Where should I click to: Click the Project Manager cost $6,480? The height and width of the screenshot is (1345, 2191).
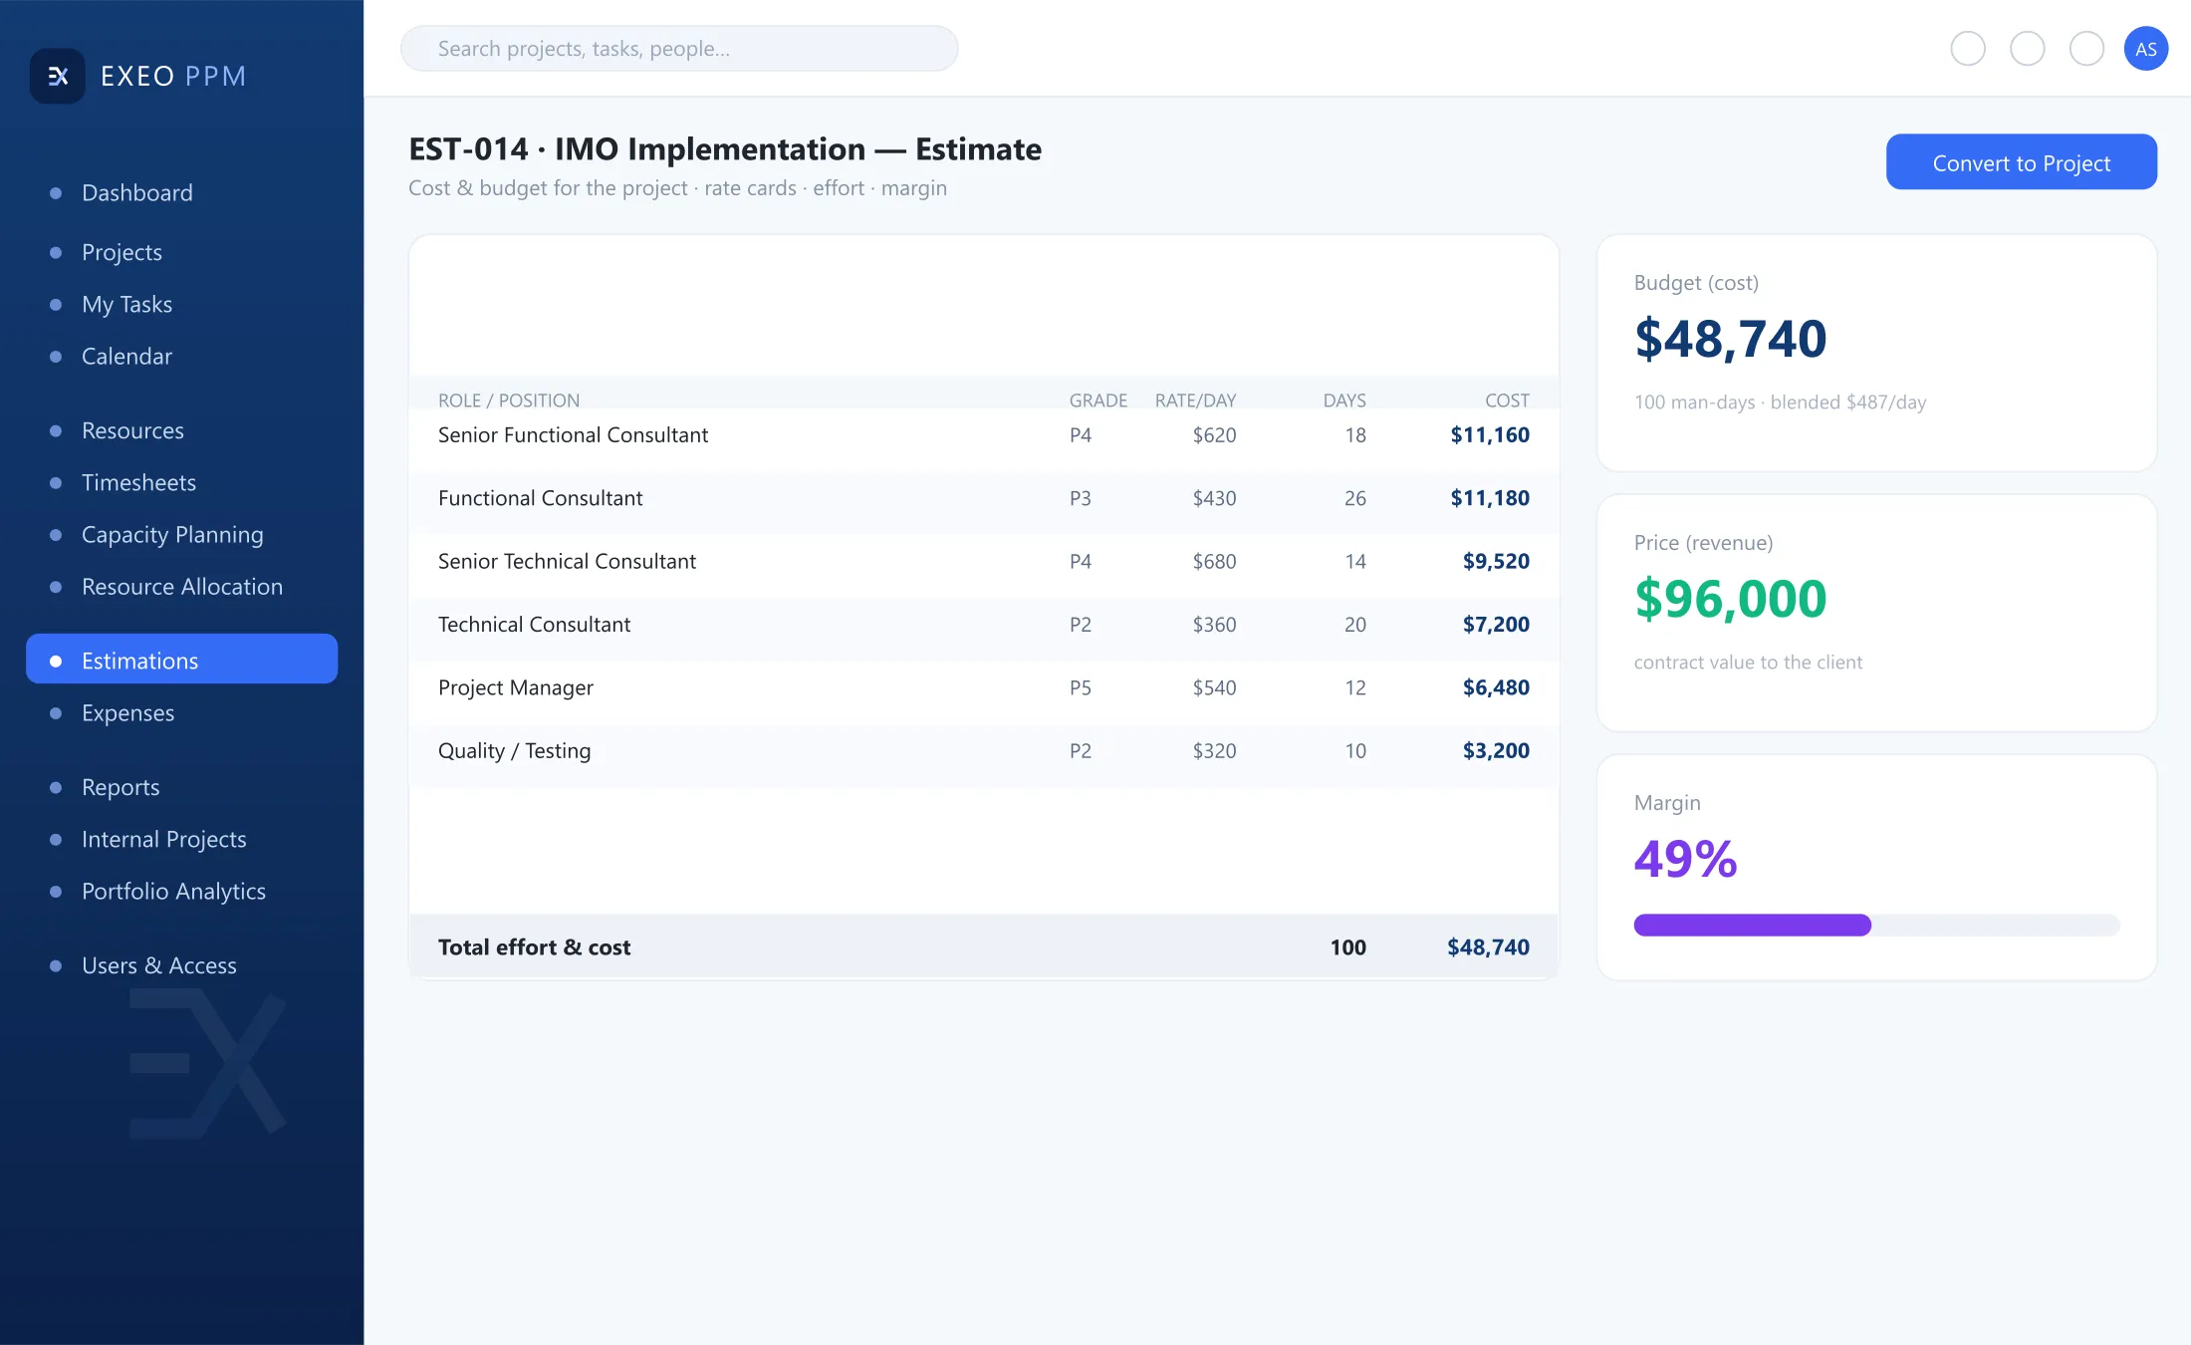1495,687
